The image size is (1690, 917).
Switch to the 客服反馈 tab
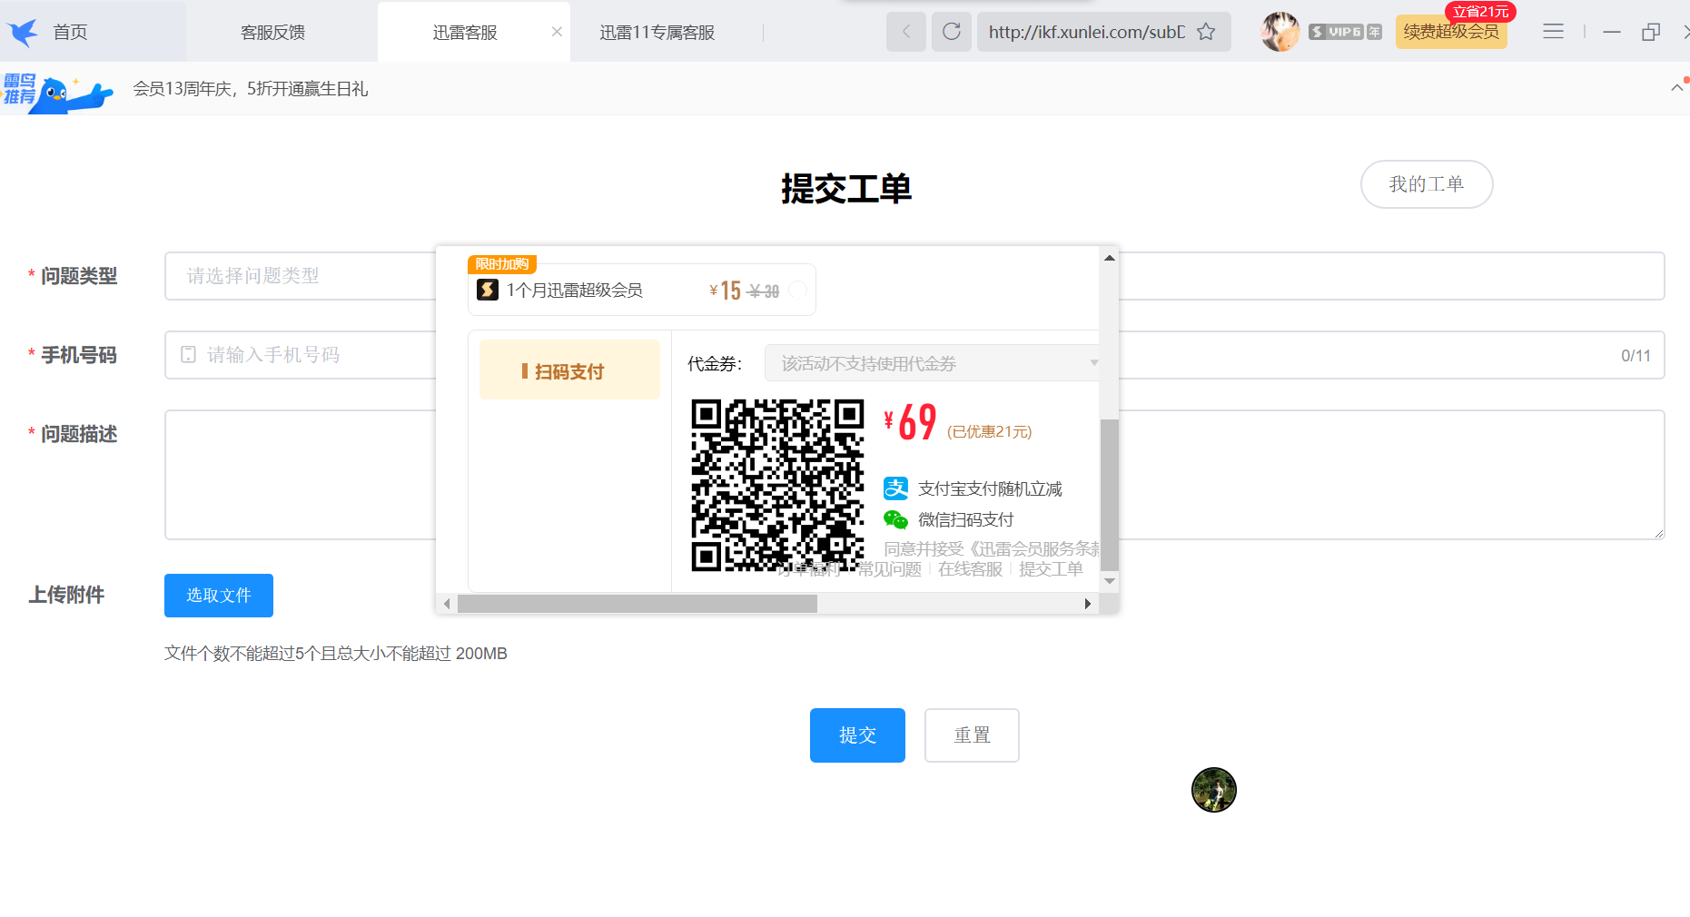[x=272, y=31]
